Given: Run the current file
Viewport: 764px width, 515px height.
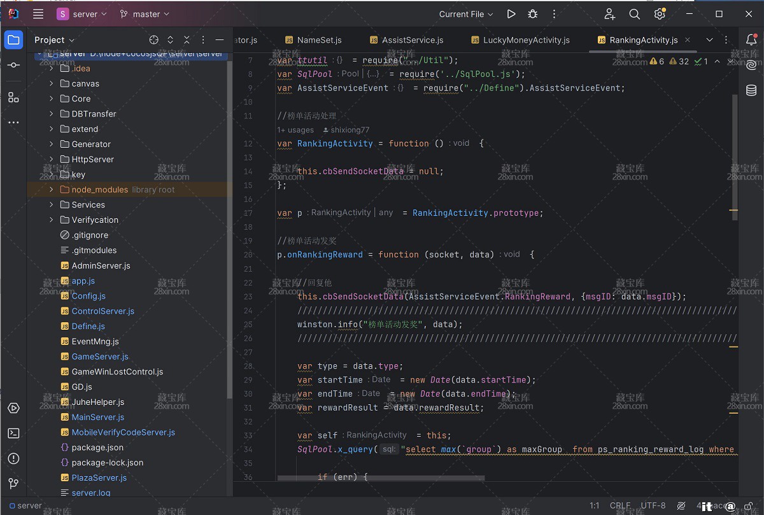Looking at the screenshot, I should click(x=511, y=14).
